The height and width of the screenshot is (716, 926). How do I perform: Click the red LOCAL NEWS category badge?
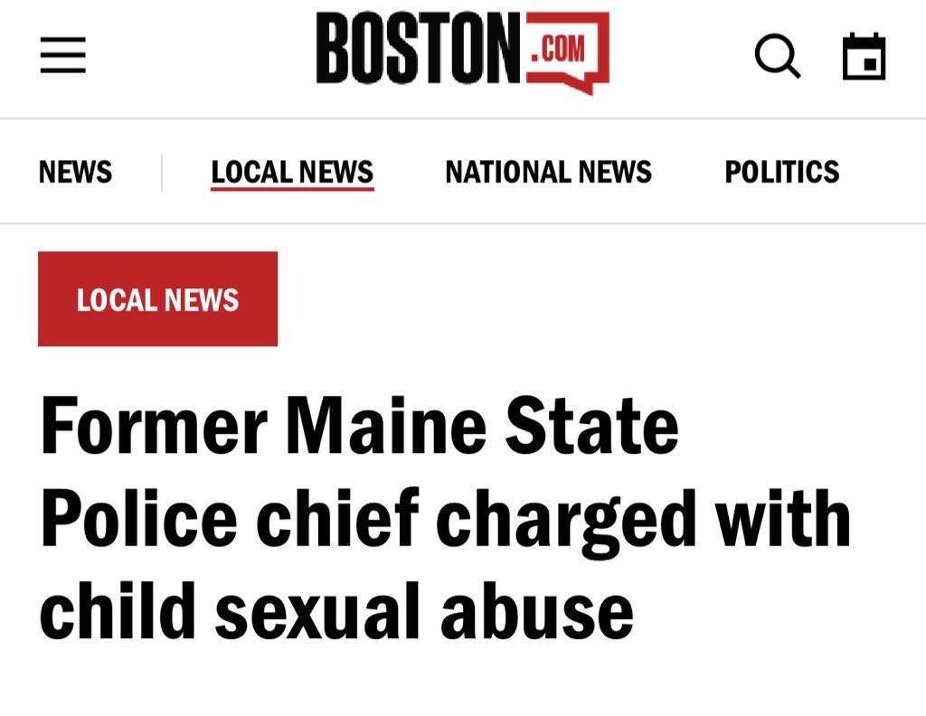click(x=157, y=299)
